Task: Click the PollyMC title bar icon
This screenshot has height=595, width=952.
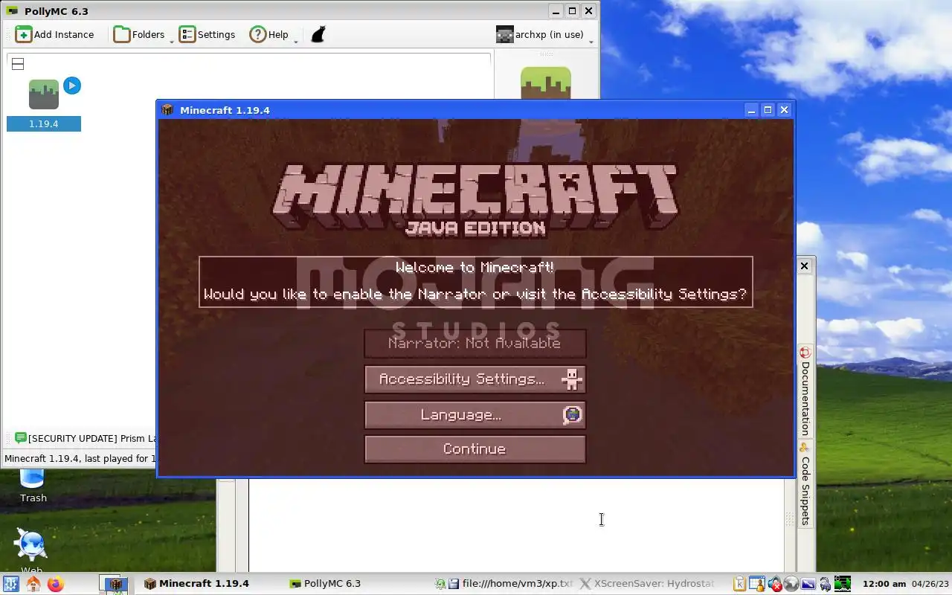Action: point(12,11)
